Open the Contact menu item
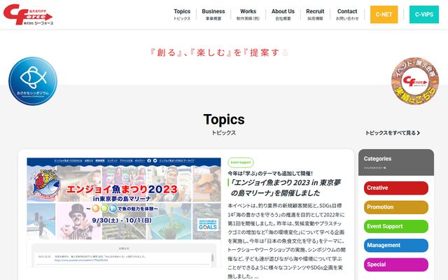Image resolution: width=448 pixels, height=280 pixels. click(347, 14)
